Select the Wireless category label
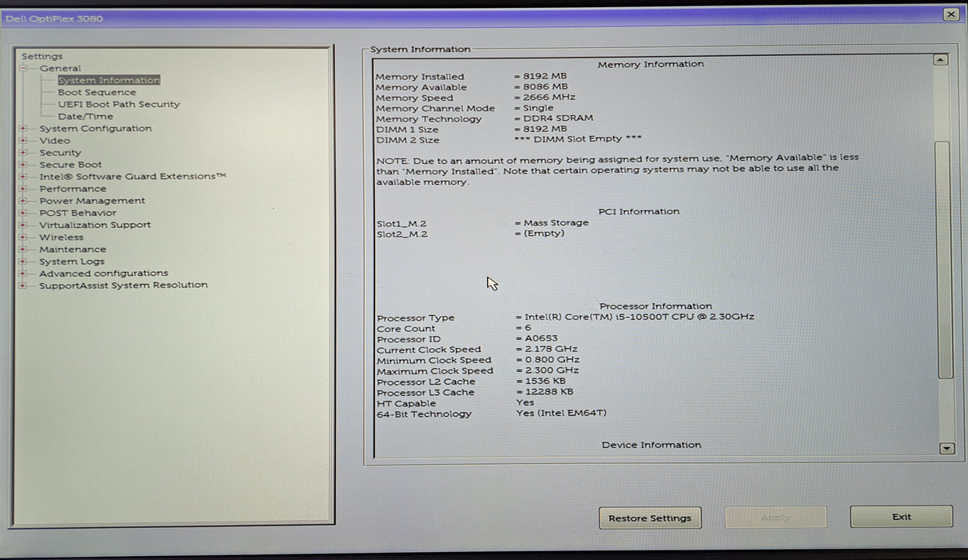This screenshot has width=968, height=560. 61,237
